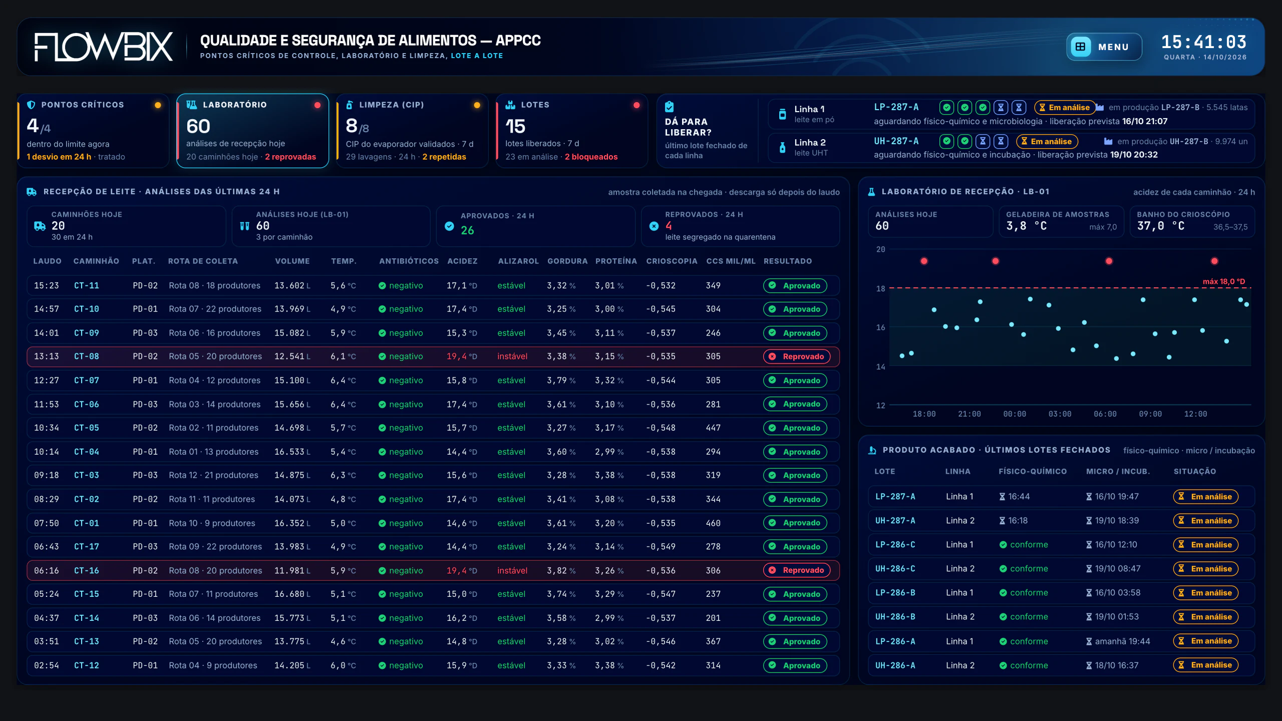Click the factory icon before LP-287-B production
Viewport: 1282px width, 721px height.
[1100, 108]
